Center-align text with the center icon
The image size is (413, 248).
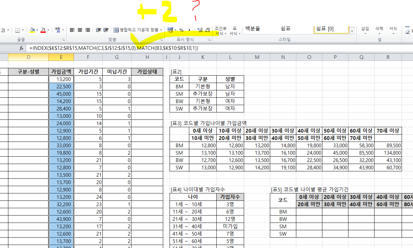[x=80, y=30]
